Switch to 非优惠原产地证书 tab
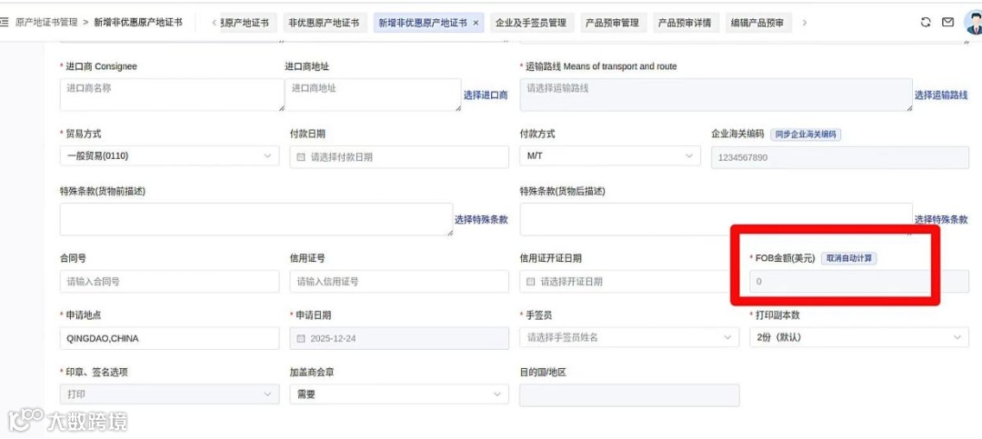This screenshot has height=439, width=982. (x=324, y=23)
